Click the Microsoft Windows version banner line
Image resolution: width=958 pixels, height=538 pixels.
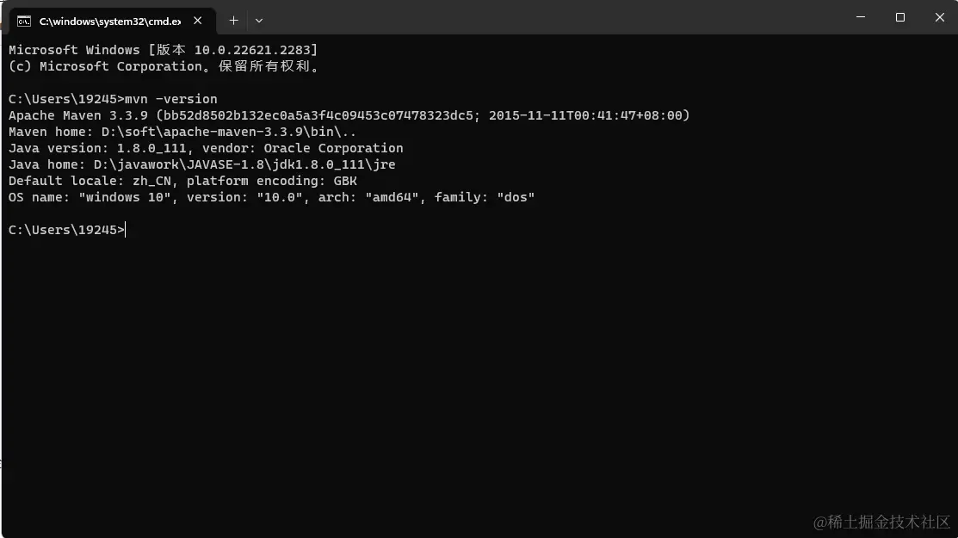point(164,50)
